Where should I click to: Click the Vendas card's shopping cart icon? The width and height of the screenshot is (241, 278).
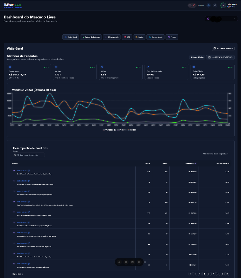(56, 67)
